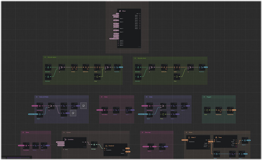262x160 pixels.
Task: Click the Deluvium node after the Combine node
Action: [94, 145]
